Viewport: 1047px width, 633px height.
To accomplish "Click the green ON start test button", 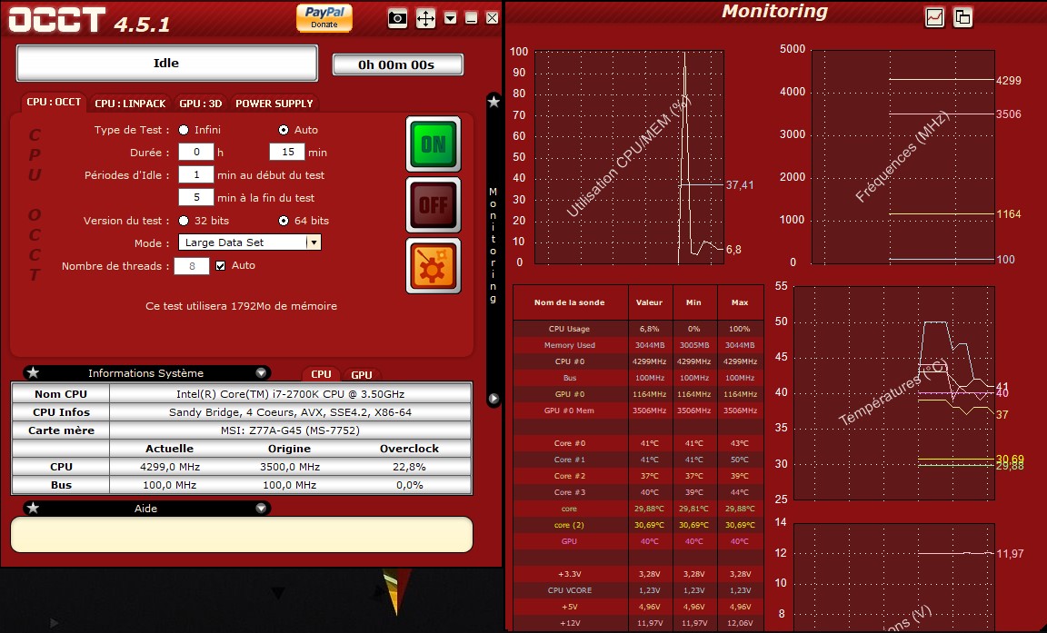I will pyautogui.click(x=433, y=144).
